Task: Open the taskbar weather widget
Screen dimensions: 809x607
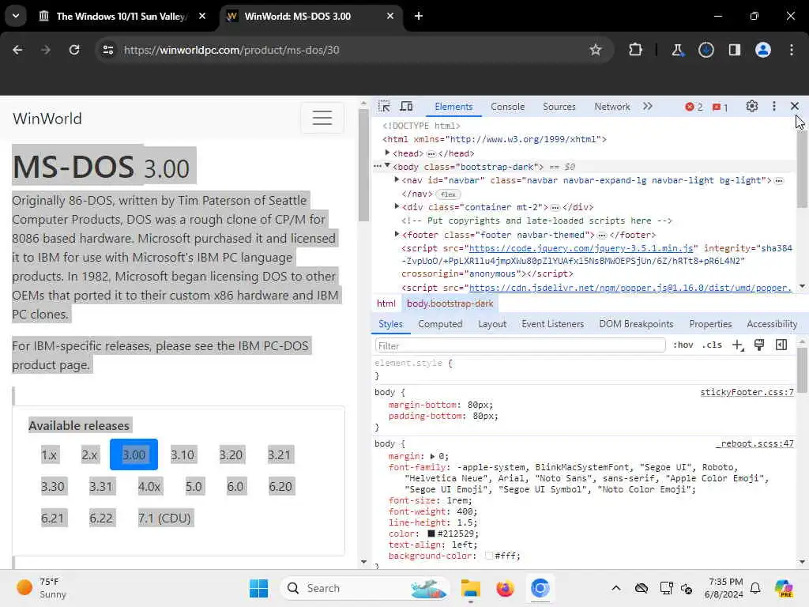Action: coord(43,588)
